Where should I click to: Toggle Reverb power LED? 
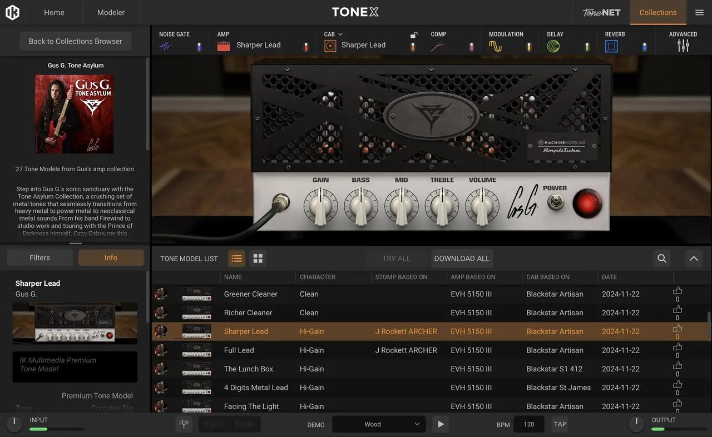coord(645,47)
